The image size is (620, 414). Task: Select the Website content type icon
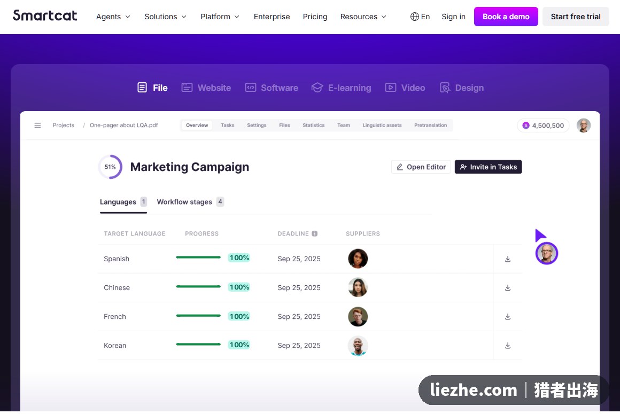click(187, 88)
